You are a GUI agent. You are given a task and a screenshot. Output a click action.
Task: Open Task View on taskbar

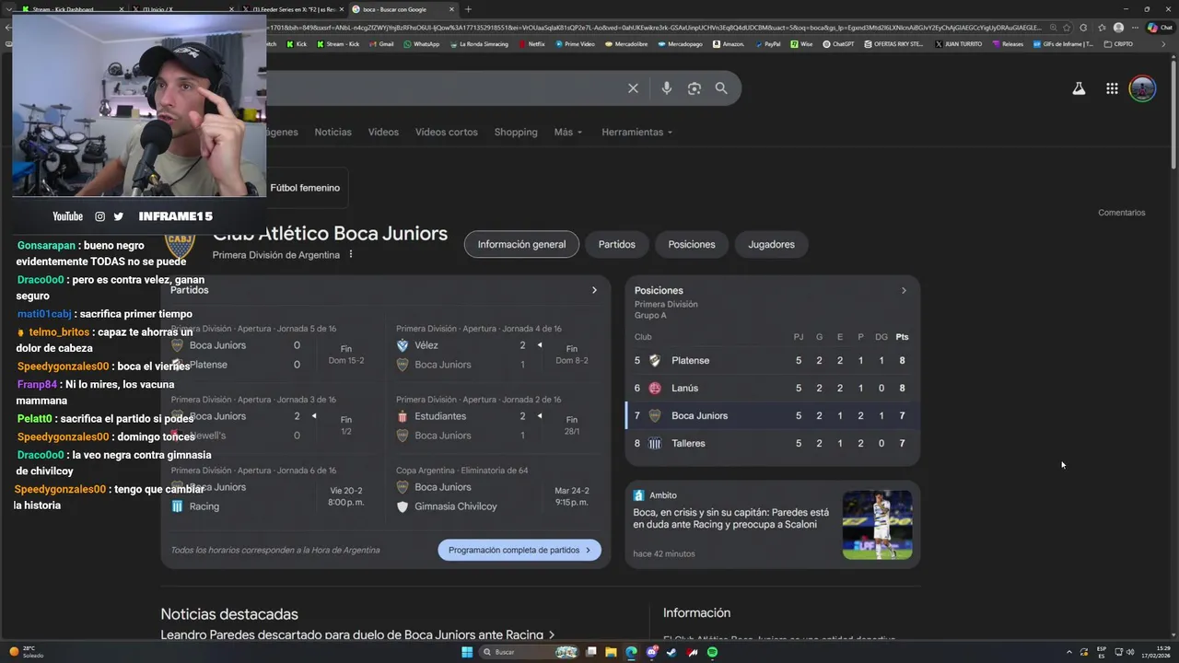(x=590, y=652)
